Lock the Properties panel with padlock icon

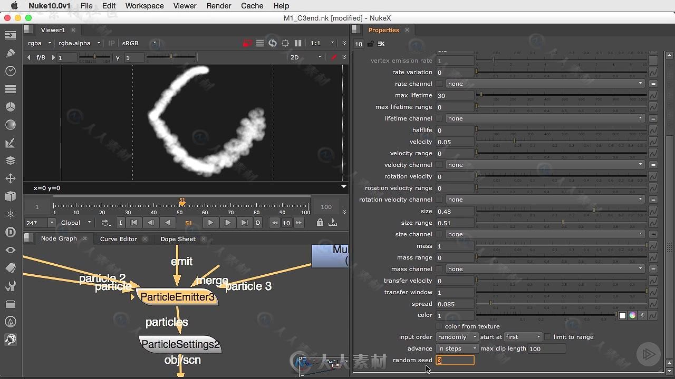pyautogui.click(x=370, y=44)
